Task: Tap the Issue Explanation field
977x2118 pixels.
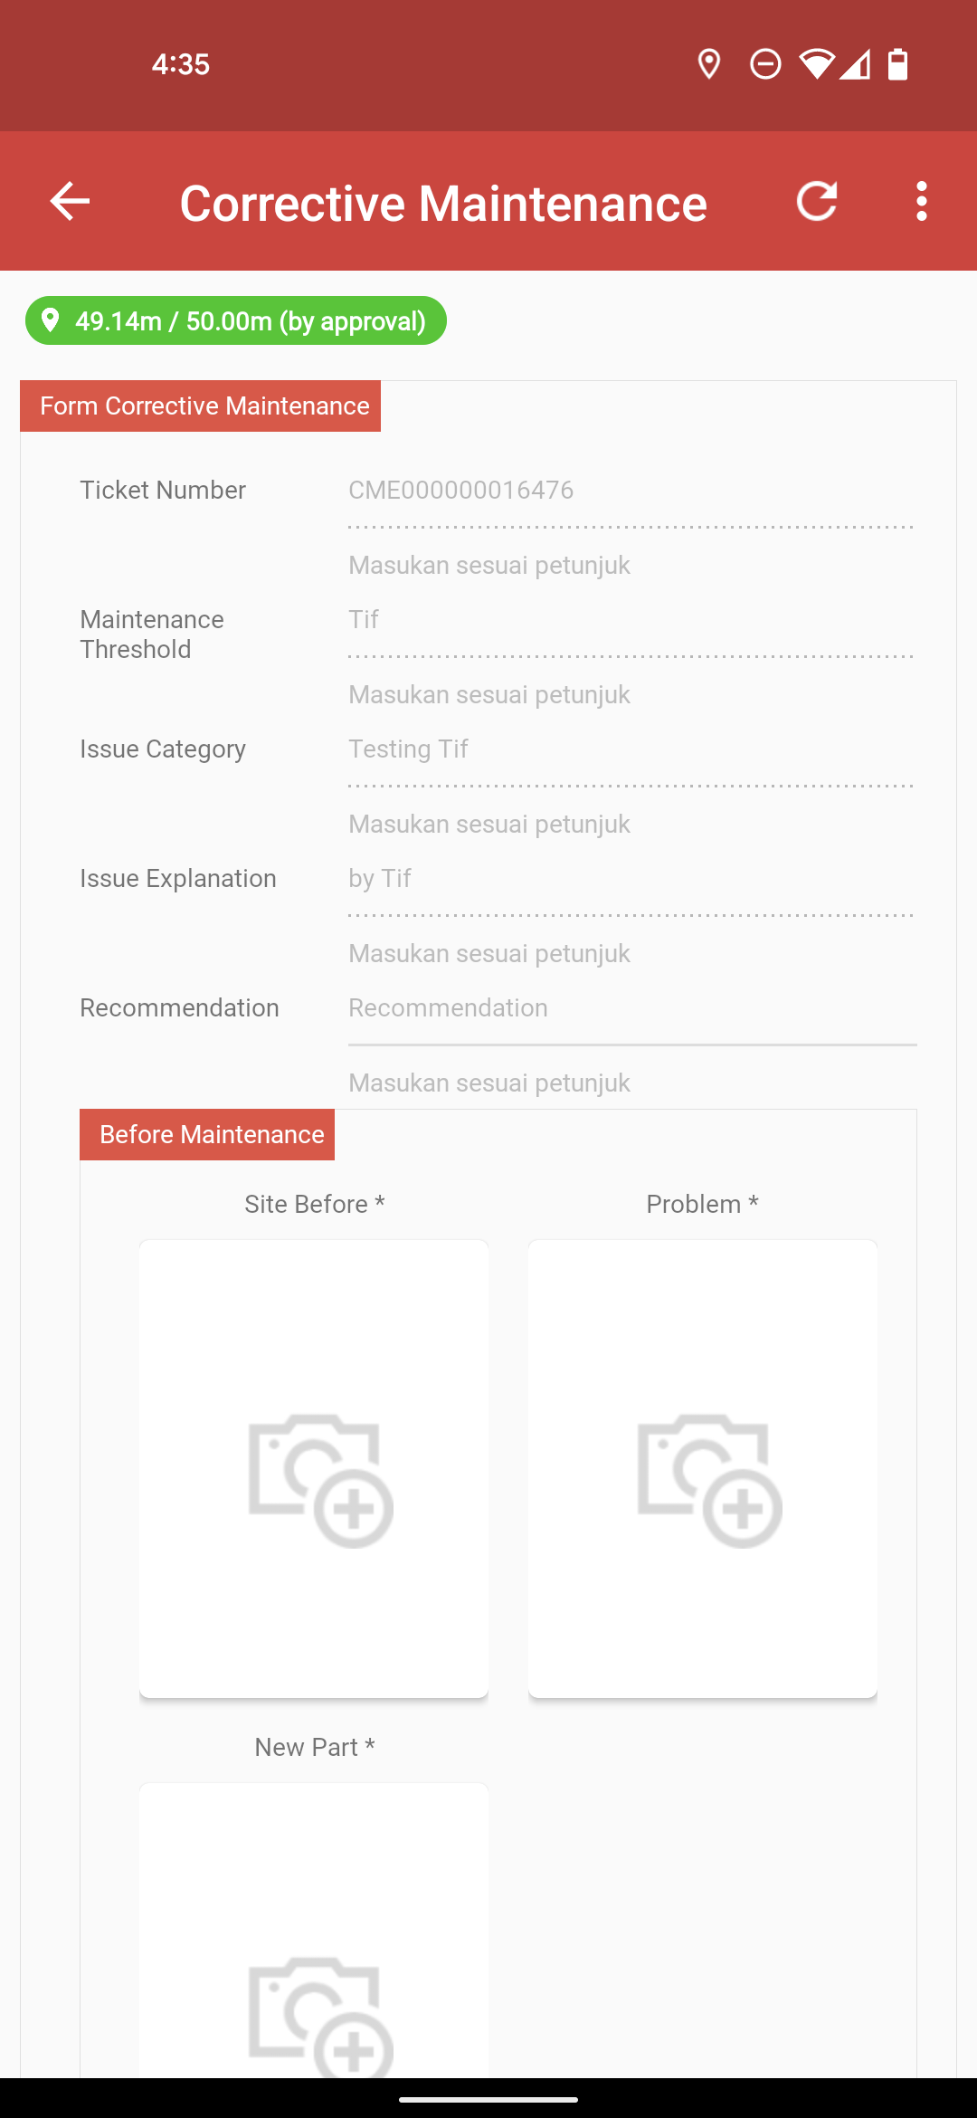Action: tap(632, 879)
